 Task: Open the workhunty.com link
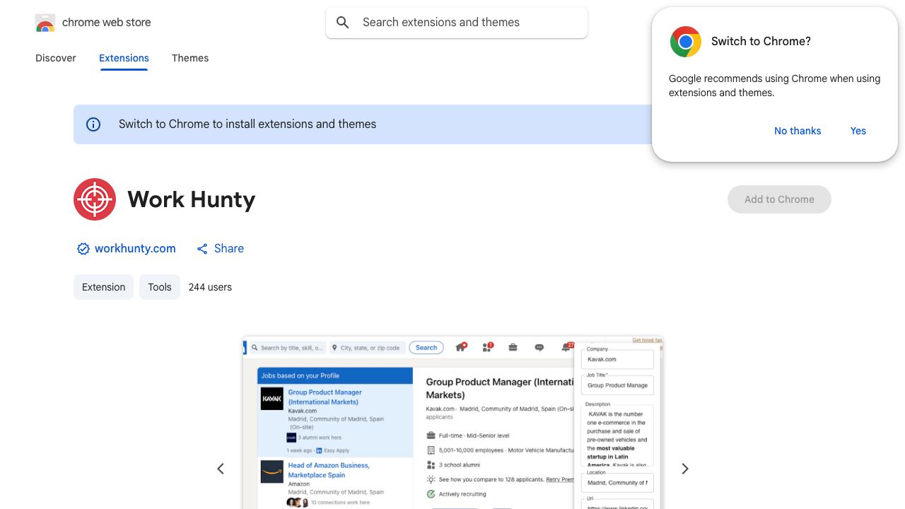pos(135,249)
